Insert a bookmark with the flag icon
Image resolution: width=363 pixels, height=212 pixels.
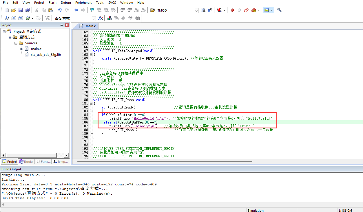tap(92, 10)
